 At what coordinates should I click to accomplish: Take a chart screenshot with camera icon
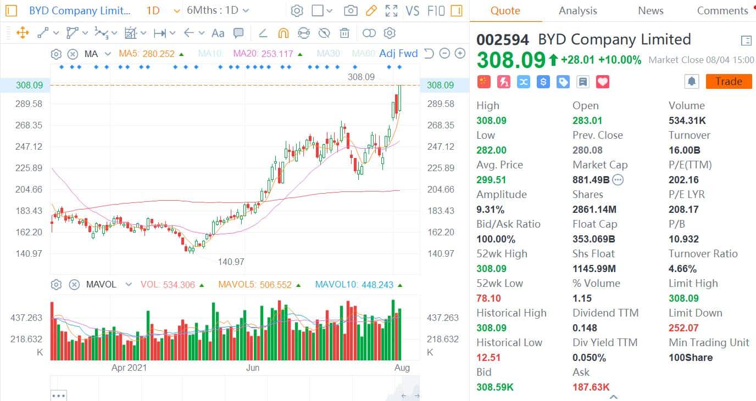[x=350, y=10]
